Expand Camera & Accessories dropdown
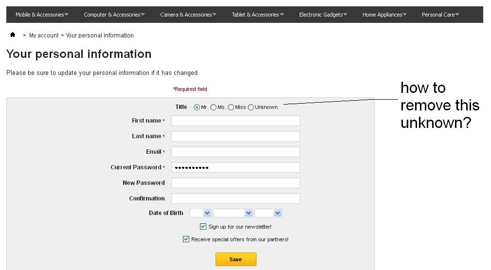This screenshot has height=270, width=491. click(x=188, y=15)
